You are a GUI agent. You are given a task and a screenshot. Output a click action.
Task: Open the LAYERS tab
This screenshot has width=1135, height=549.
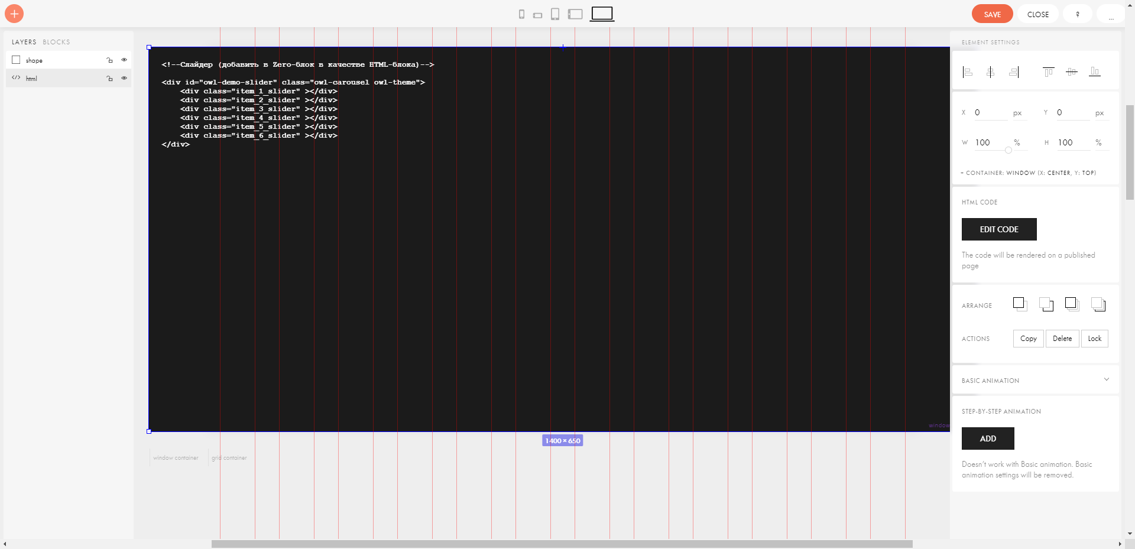(x=24, y=42)
